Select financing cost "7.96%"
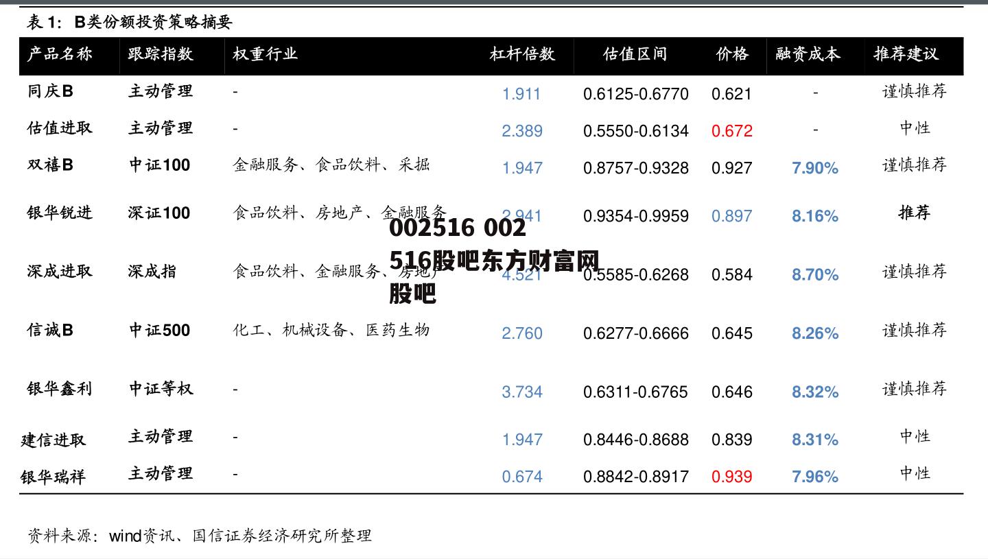The image size is (988, 559). 815,477
